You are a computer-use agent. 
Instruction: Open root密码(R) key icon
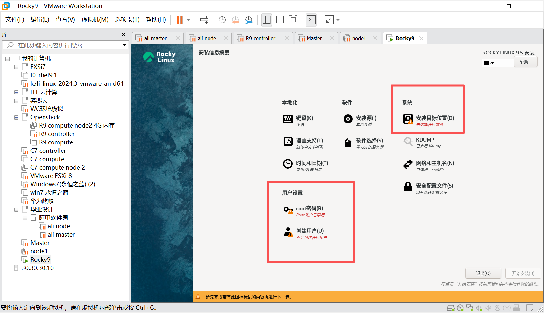288,210
